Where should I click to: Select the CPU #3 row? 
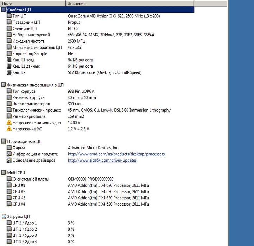(x=97, y=198)
